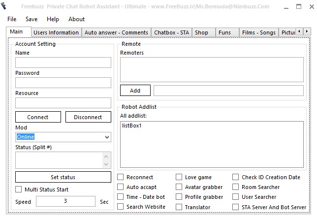Focus the account Name field
The image size is (317, 221).
(x=63, y=63)
